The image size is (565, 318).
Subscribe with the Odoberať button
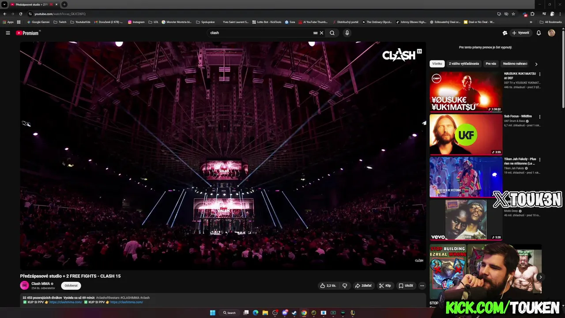click(x=71, y=286)
